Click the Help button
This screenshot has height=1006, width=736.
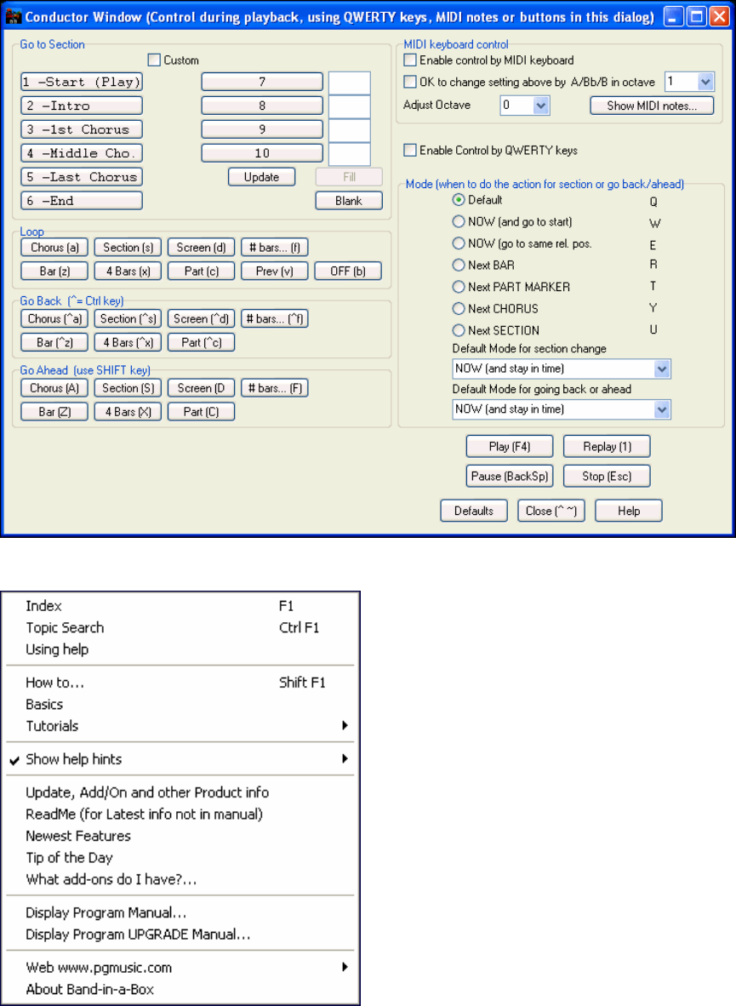click(629, 511)
